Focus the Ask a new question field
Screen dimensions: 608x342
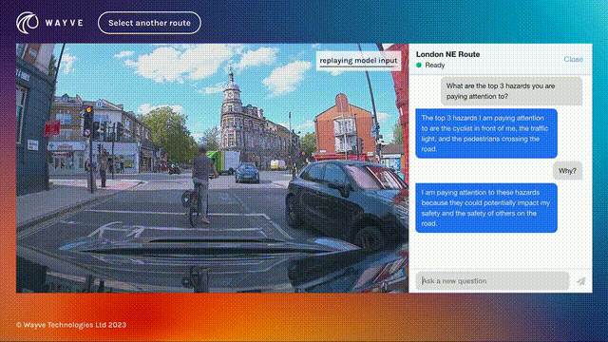(x=492, y=281)
